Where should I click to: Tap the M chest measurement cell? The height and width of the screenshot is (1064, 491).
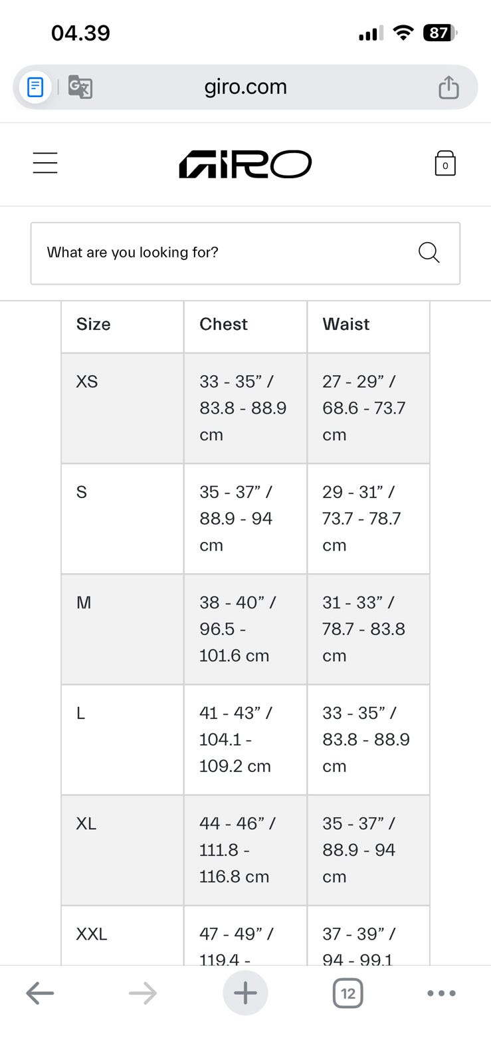(245, 629)
